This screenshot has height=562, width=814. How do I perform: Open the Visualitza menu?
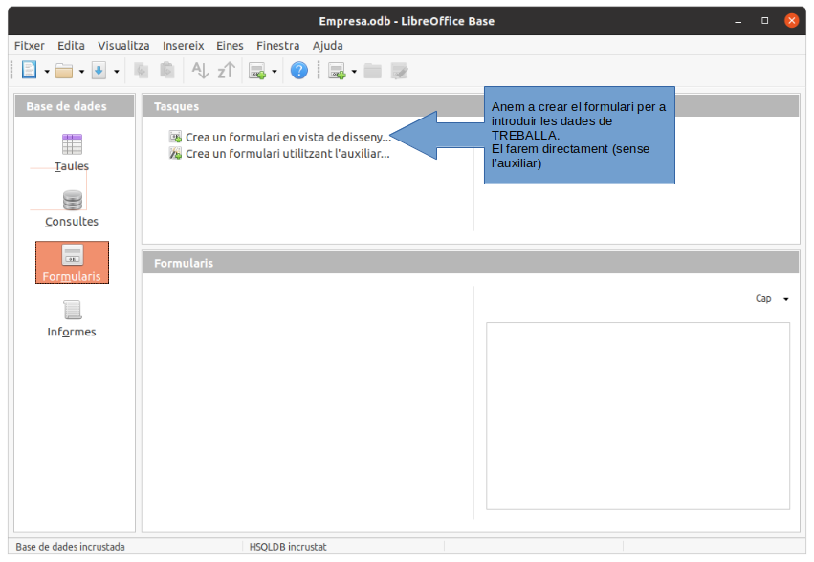(x=123, y=46)
